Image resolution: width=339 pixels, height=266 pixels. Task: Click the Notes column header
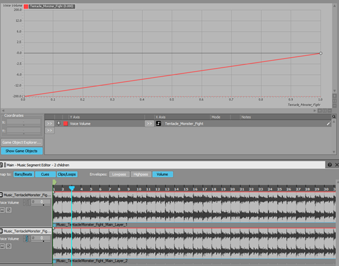286,117
